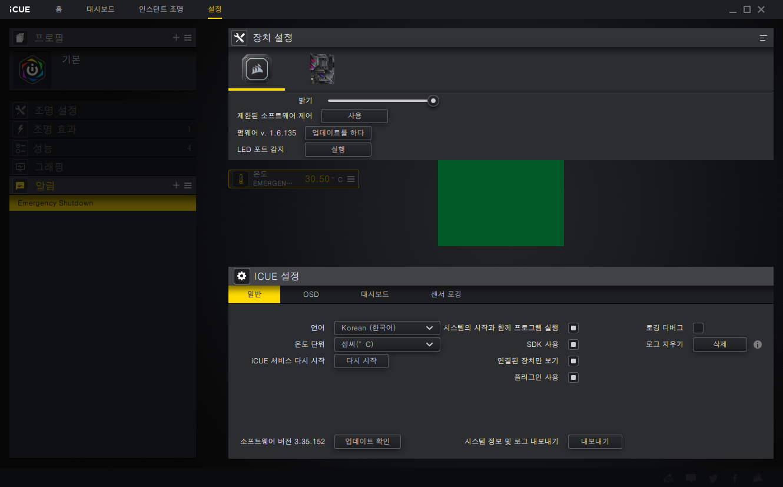The image size is (783, 487).
Task: Click the 밝기 brightness slider handle
Action: click(433, 101)
